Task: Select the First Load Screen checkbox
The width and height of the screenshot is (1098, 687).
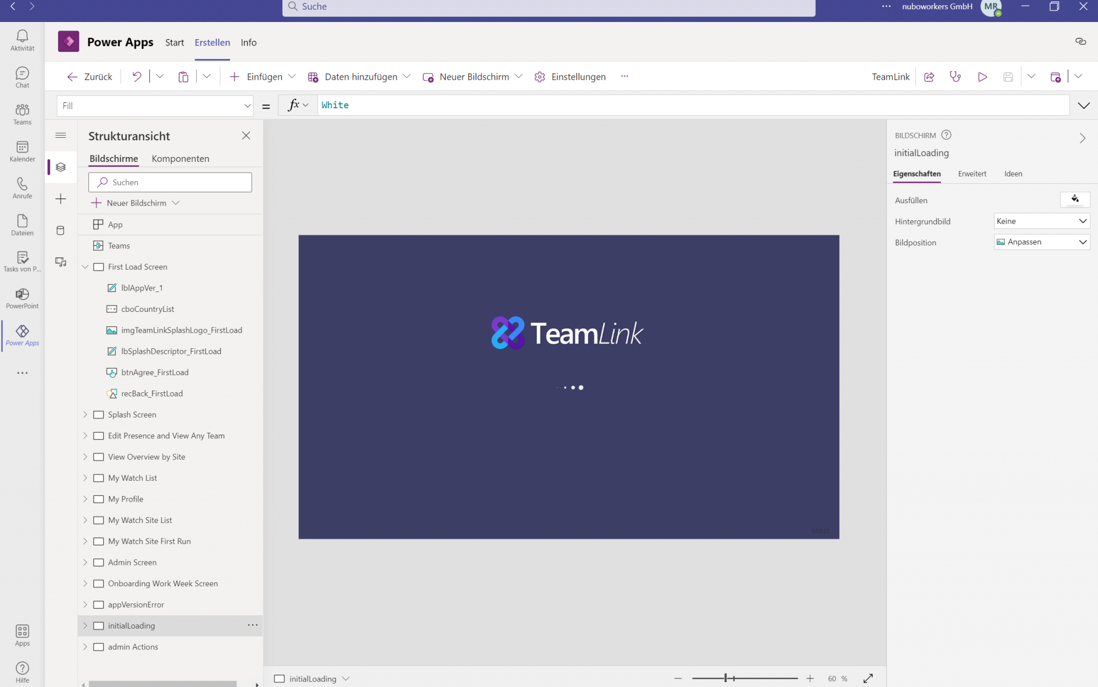Action: 99,266
